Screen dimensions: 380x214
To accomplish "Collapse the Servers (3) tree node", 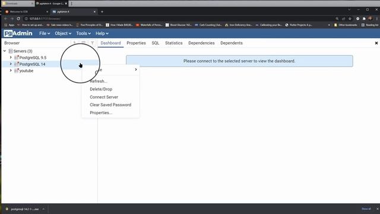I will coord(5,51).
